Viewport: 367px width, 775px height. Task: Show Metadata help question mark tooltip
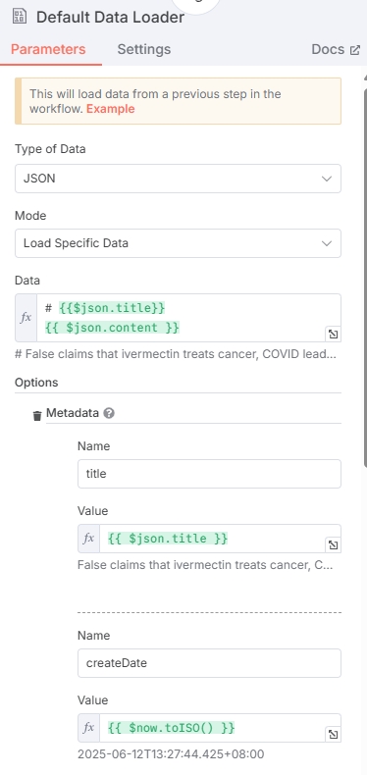pyautogui.click(x=109, y=413)
